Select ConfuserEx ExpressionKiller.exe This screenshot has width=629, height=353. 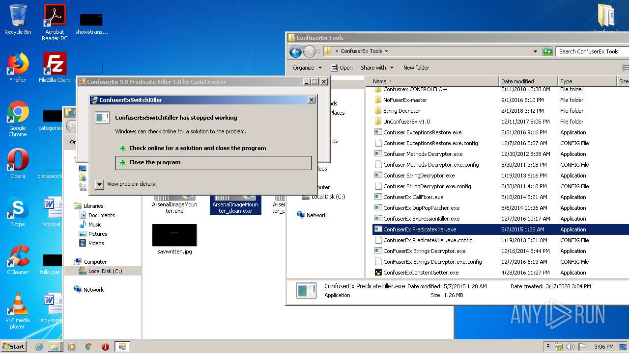click(x=417, y=219)
